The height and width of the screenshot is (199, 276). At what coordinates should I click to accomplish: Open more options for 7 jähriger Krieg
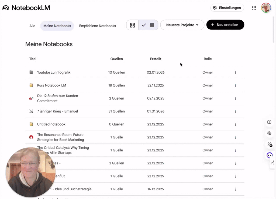[x=235, y=111]
